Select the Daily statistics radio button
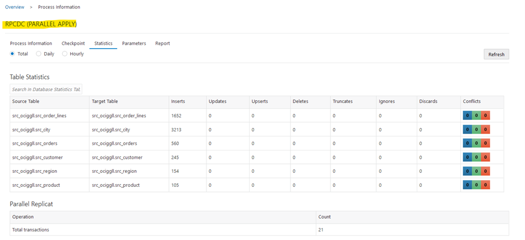The height and width of the screenshot is (240, 525). click(39, 54)
